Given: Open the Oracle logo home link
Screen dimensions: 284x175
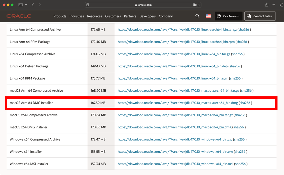Looking at the screenshot, I should (19, 16).
